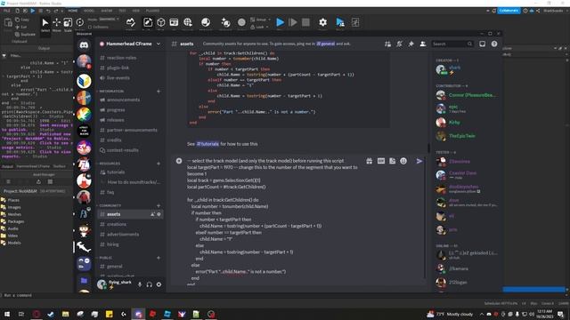570x320 pixels.
Task: Pick the Rotate tool in Roblox Studio
Action: (79, 22)
